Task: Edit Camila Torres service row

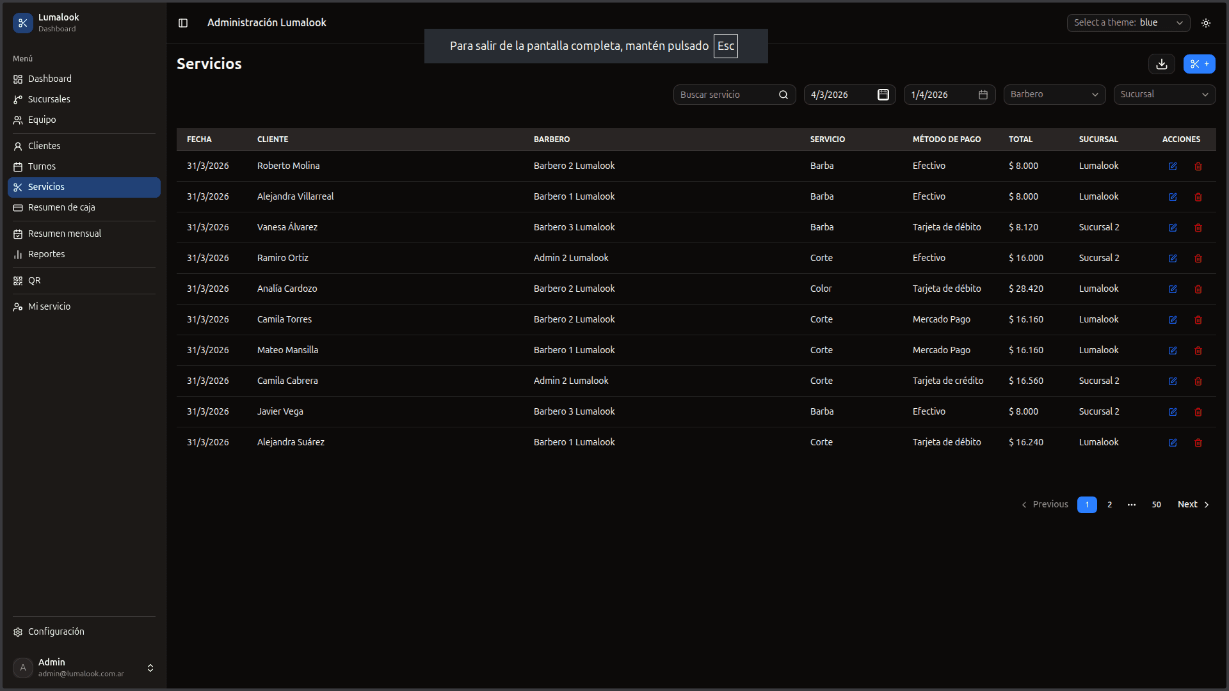Action: point(1173,320)
